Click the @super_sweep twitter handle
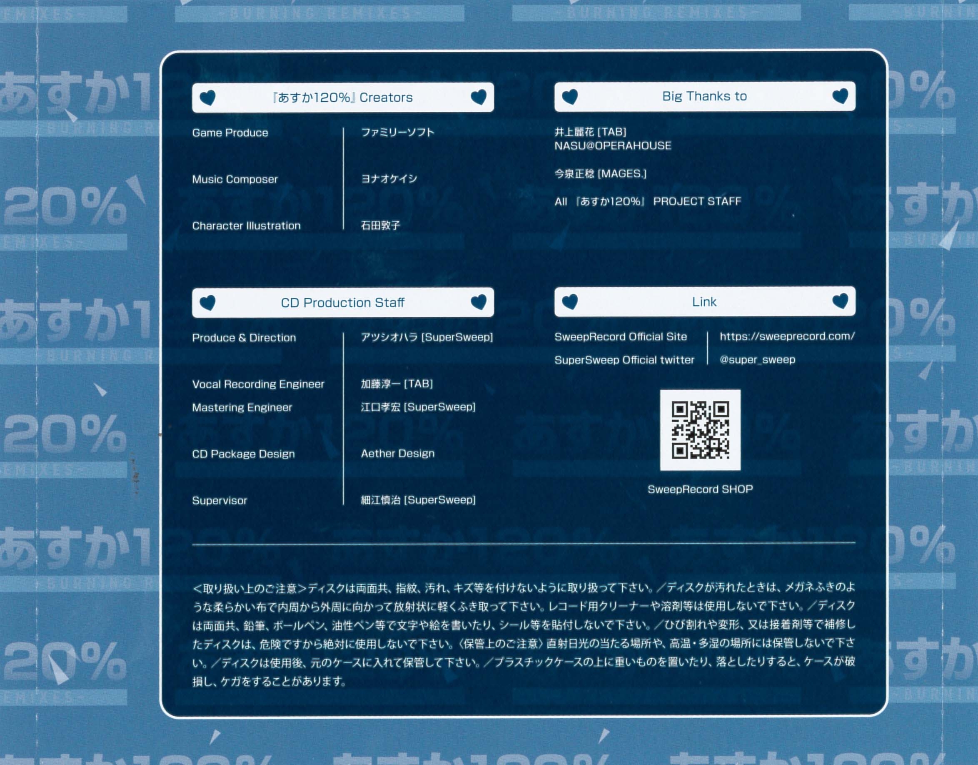This screenshot has width=978, height=765. coord(757,359)
